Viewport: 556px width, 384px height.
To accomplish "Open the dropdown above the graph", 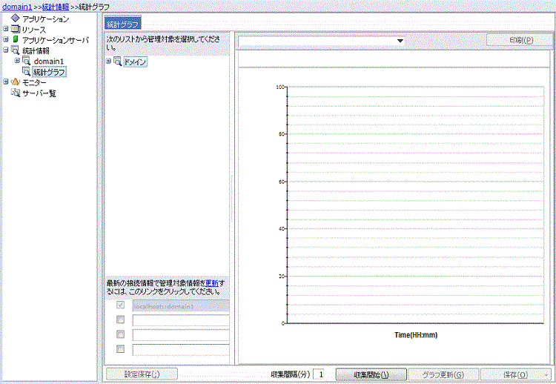I will (400, 41).
